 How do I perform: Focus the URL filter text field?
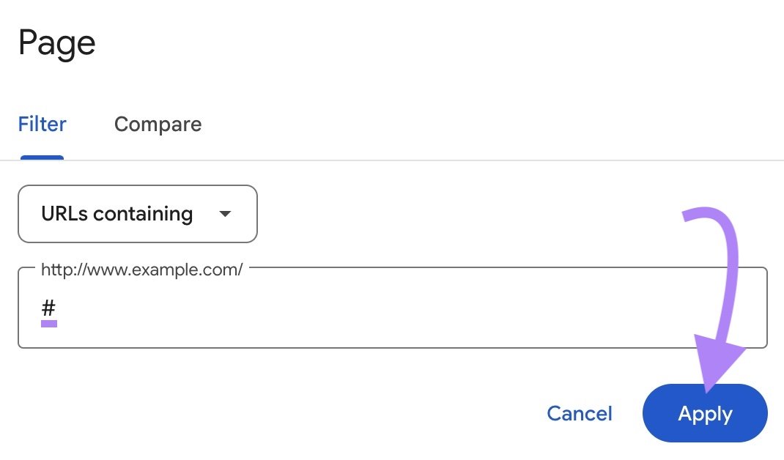[392, 309]
